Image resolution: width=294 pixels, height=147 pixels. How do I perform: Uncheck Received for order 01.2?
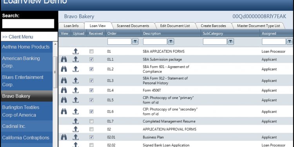point(91,69)
